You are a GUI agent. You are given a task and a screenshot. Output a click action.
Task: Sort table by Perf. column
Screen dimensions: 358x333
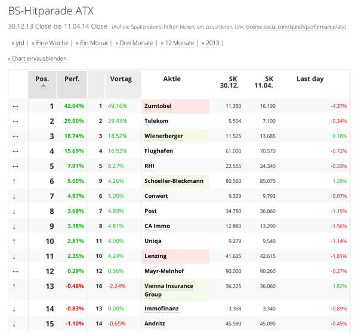(x=72, y=79)
